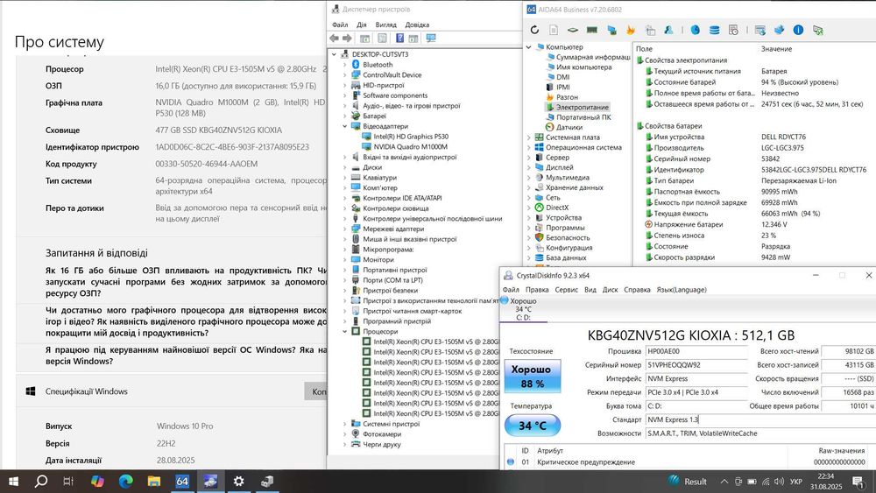Open the Copilot icon on the taskbar
876x493 pixels.
pos(97,482)
